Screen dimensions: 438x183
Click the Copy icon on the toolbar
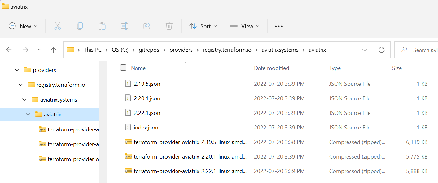pos(80,26)
